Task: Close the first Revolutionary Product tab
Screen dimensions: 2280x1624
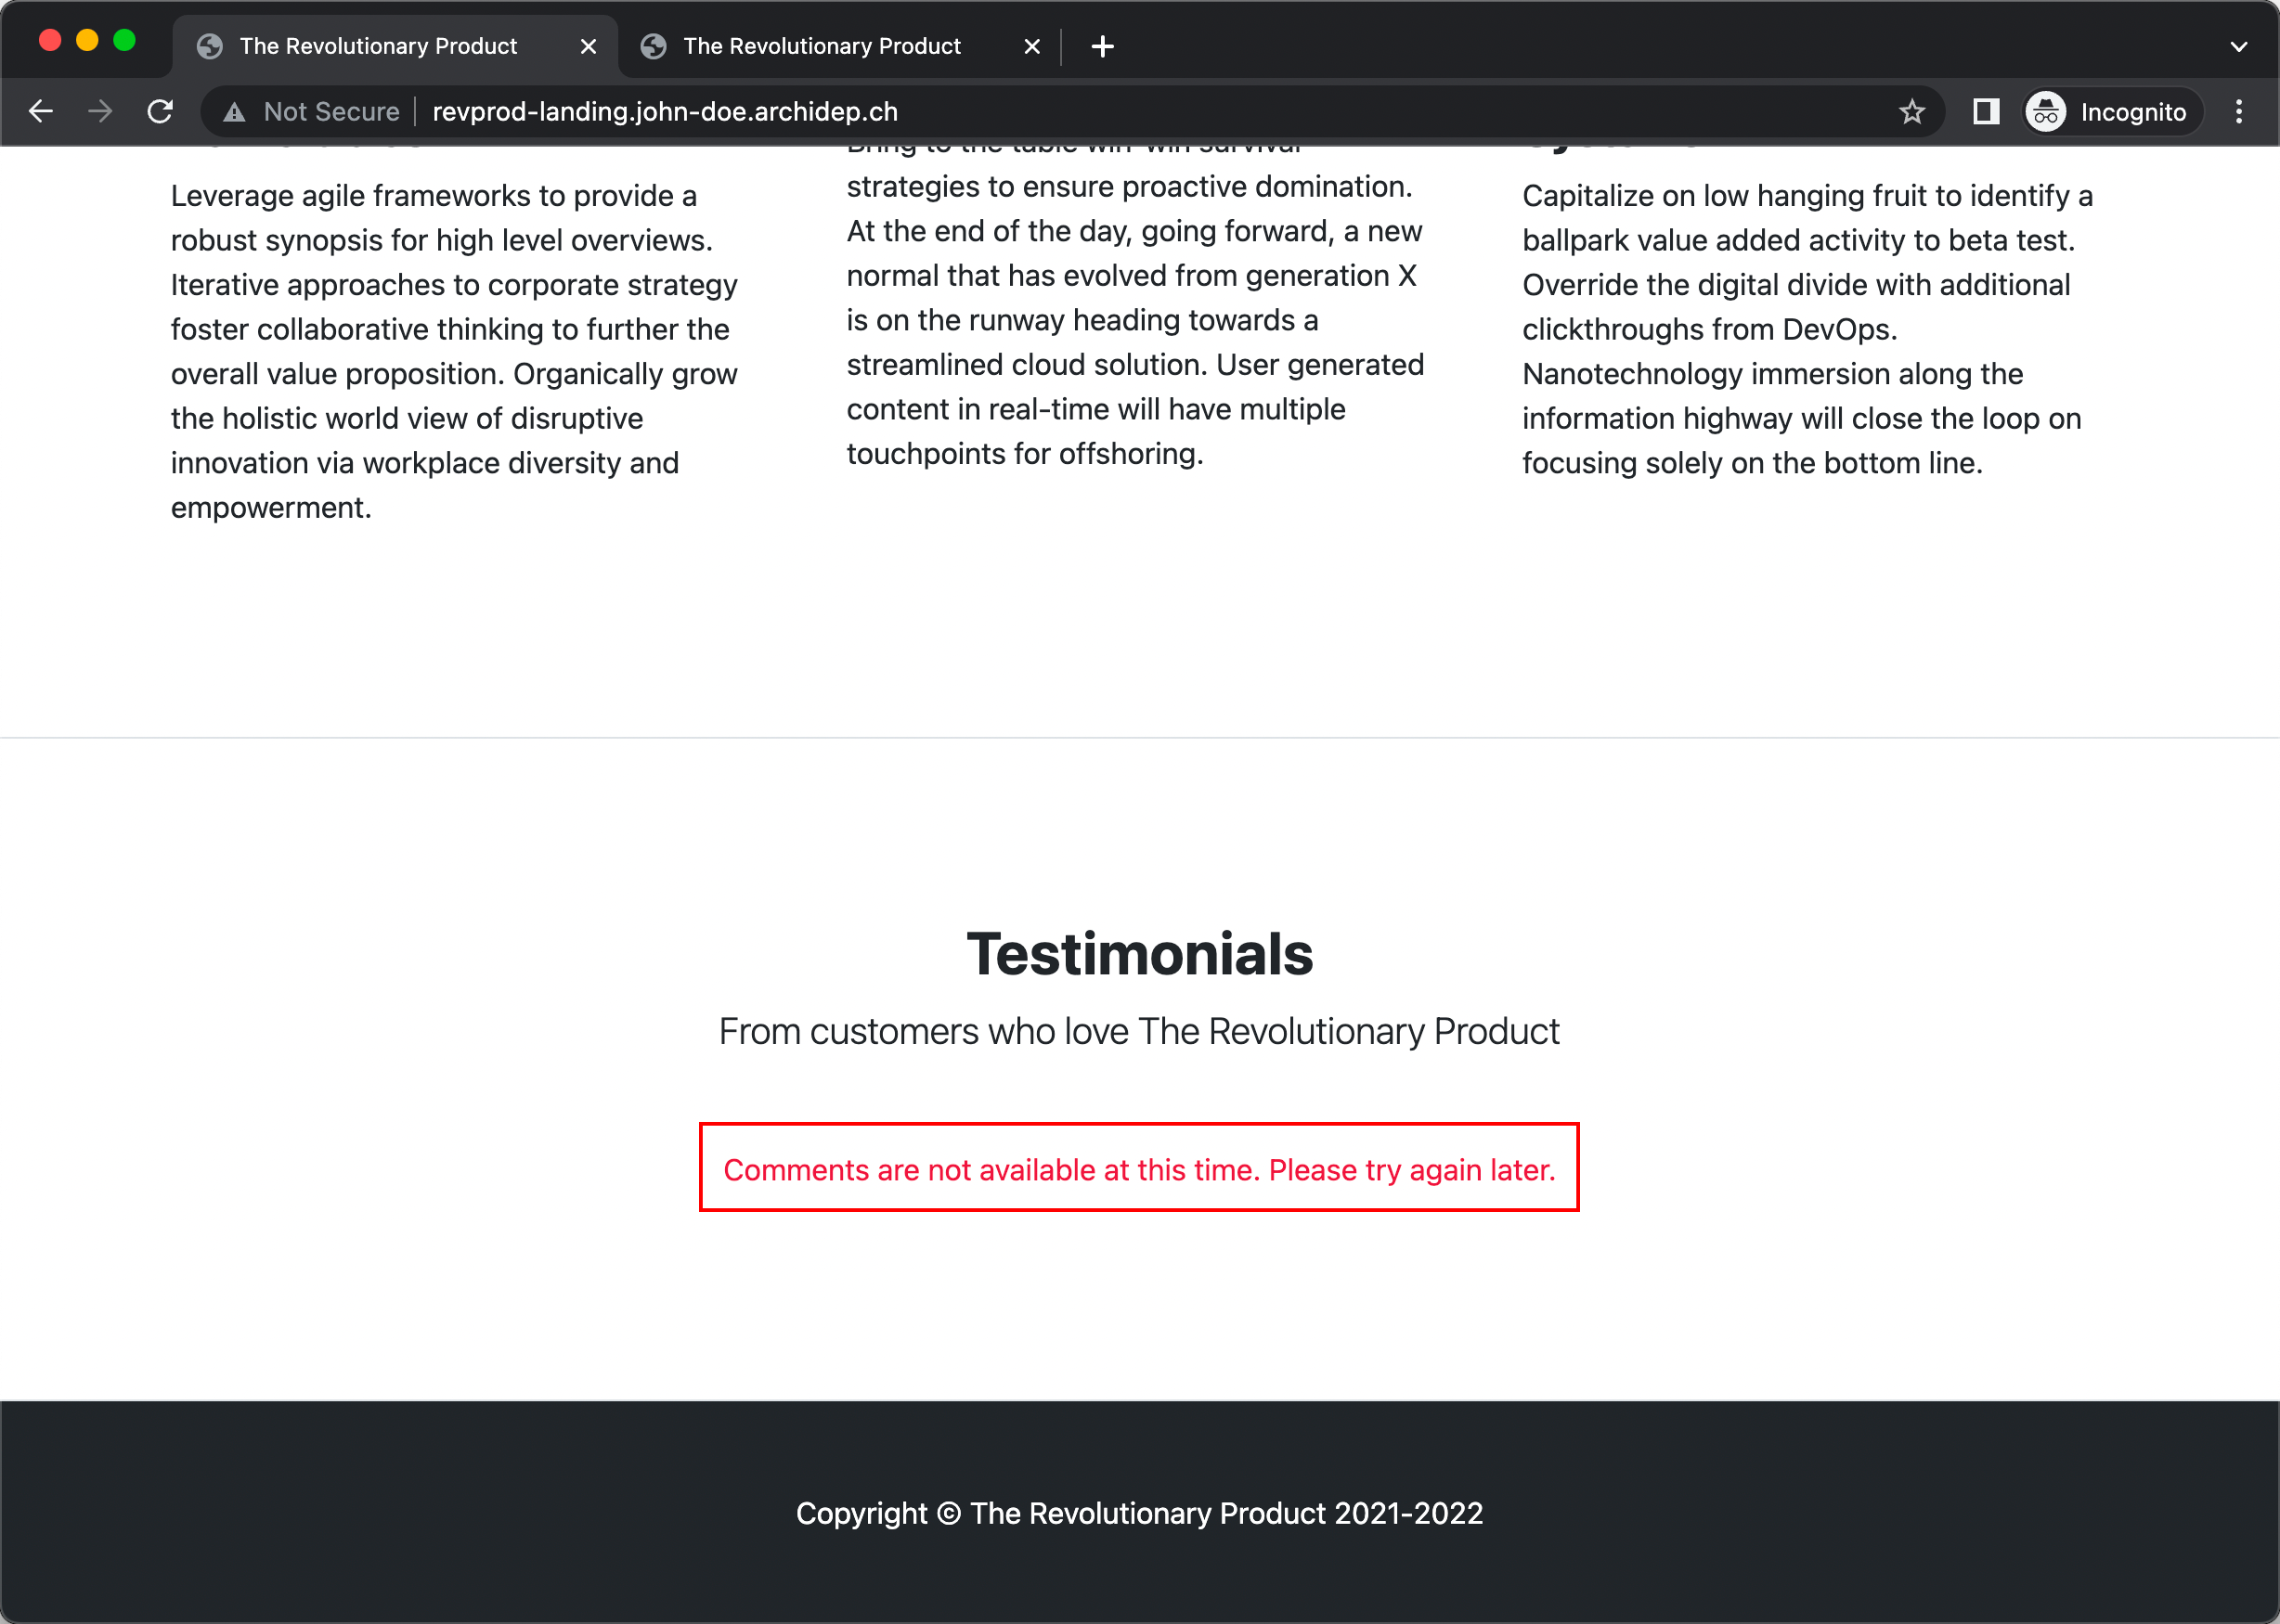Action: [589, 46]
